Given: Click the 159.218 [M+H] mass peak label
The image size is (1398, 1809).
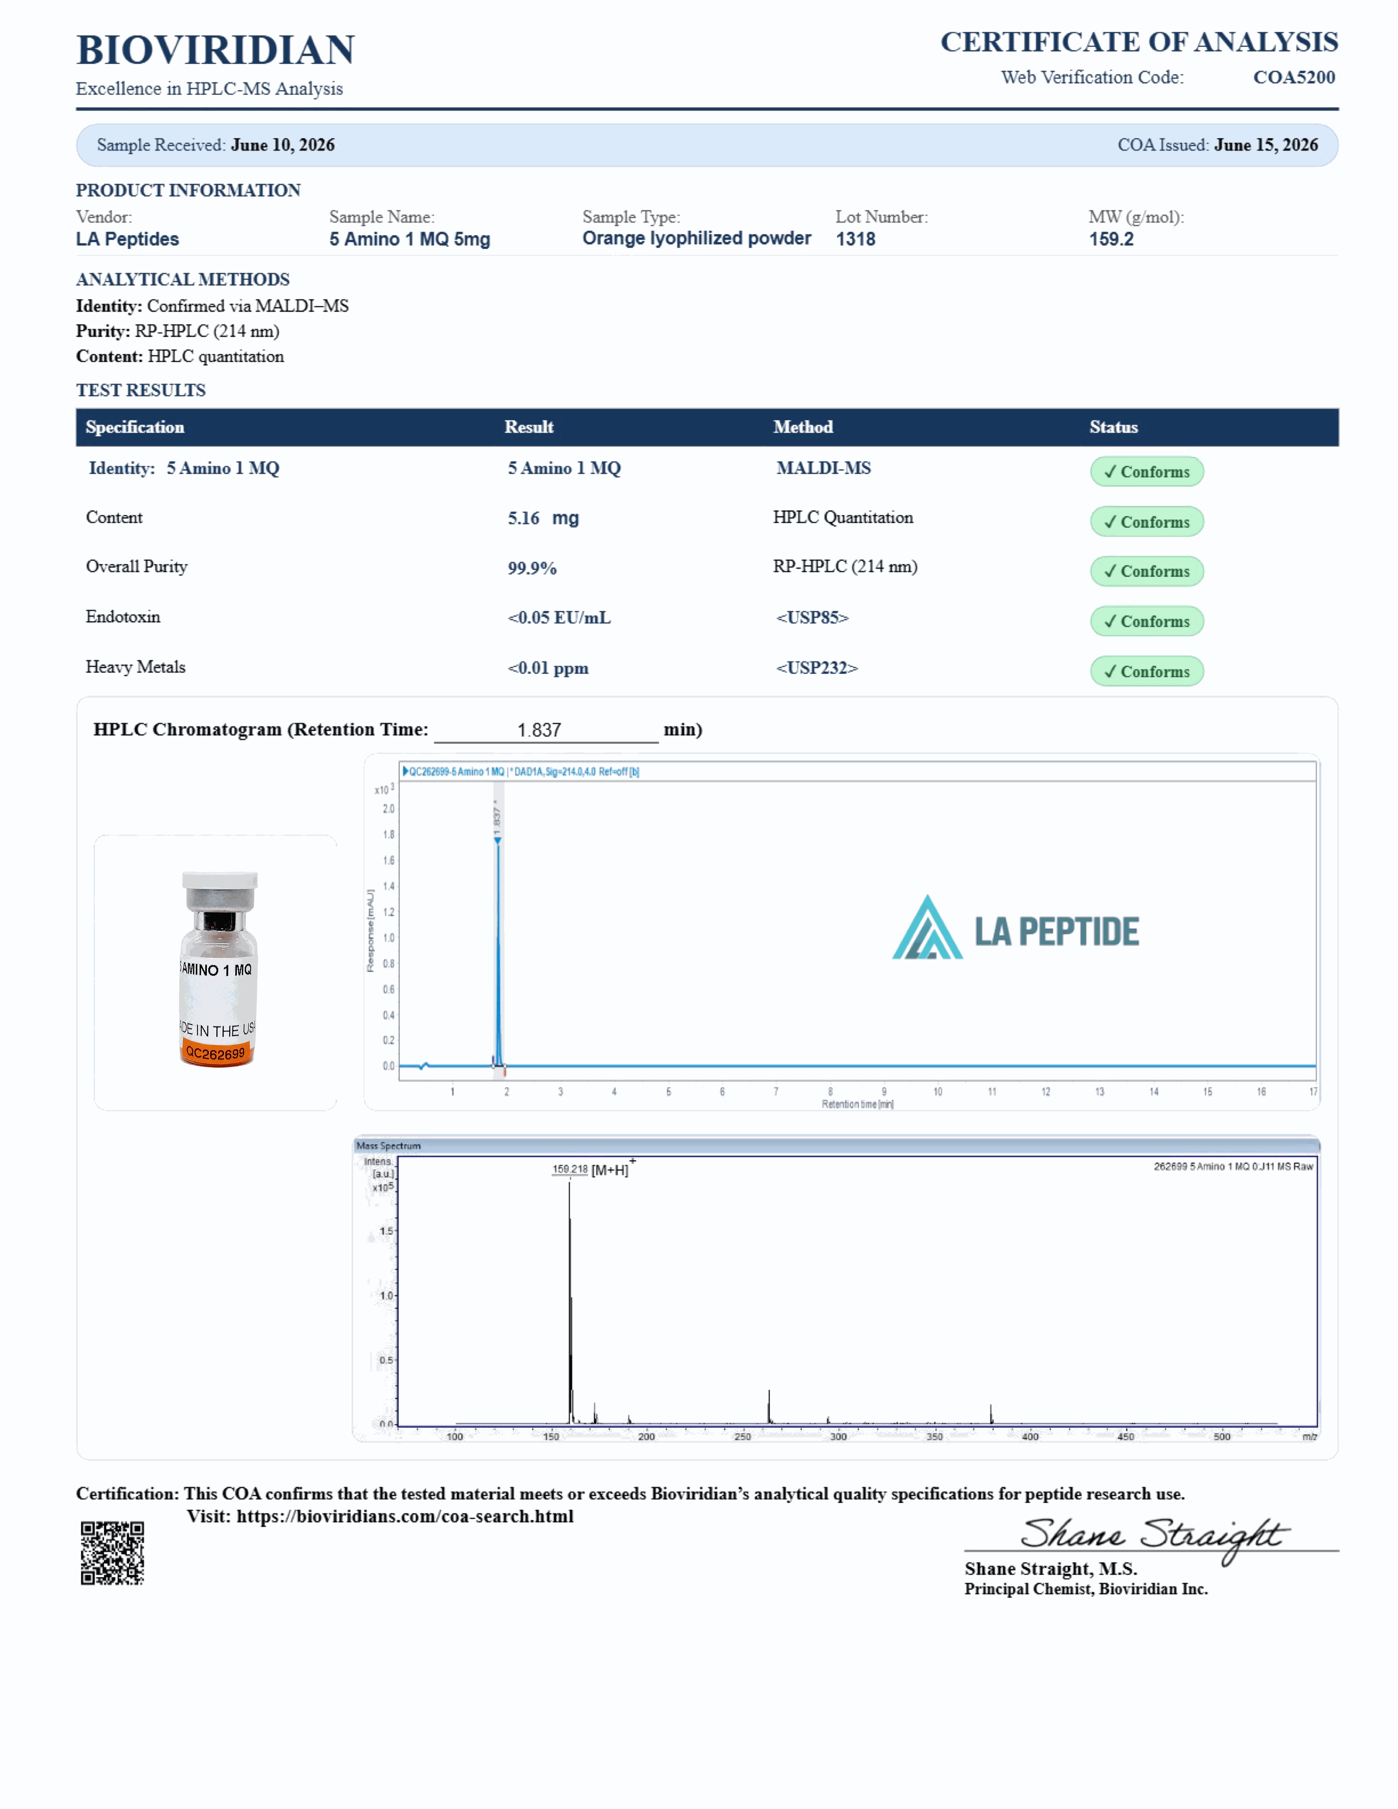Looking at the screenshot, I should [593, 1170].
